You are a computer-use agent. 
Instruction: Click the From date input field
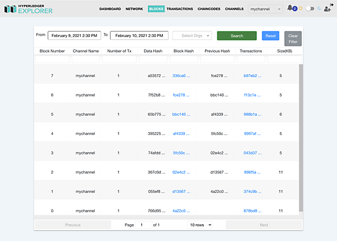75,35
